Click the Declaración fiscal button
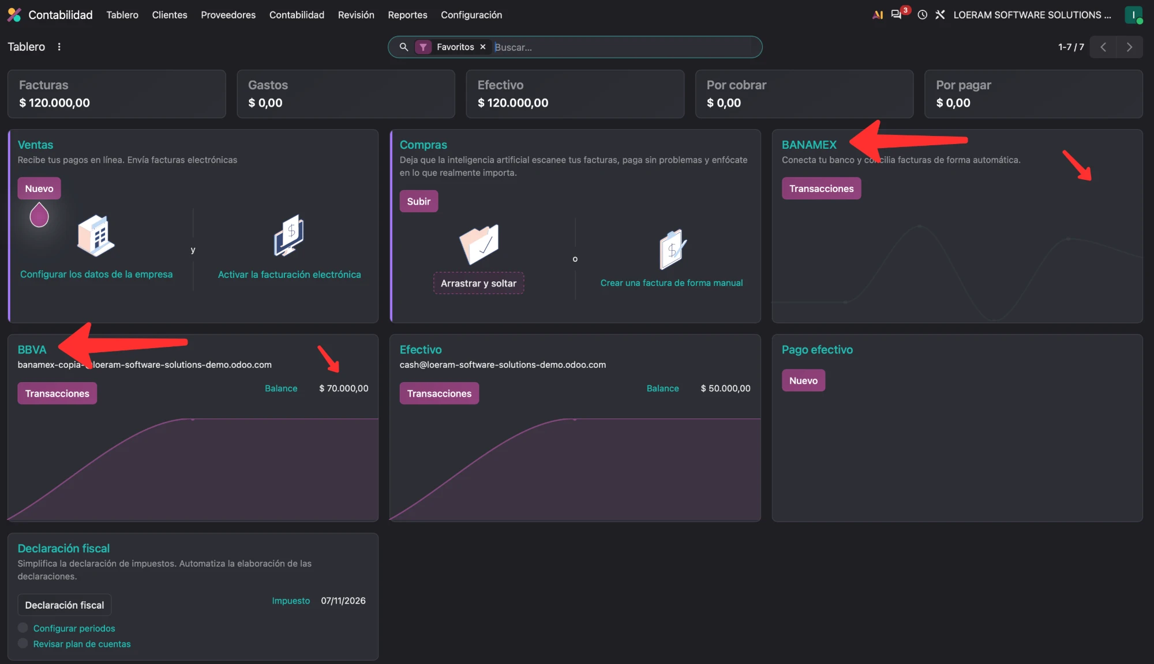Viewport: 1154px width, 664px height. (65, 605)
